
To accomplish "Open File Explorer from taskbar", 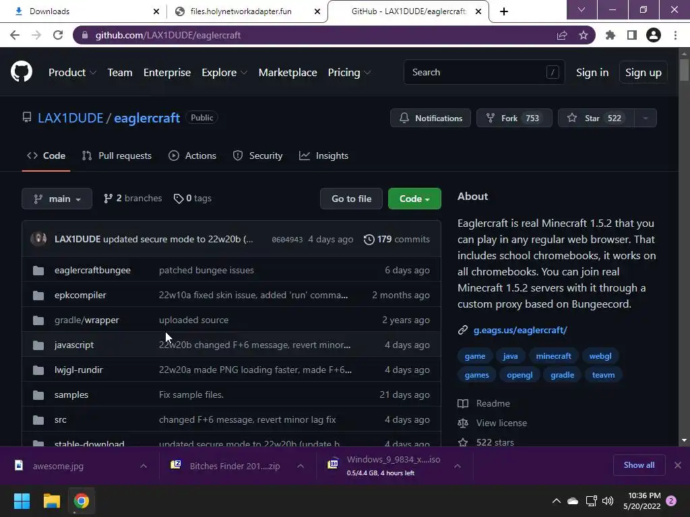I will 51,501.
